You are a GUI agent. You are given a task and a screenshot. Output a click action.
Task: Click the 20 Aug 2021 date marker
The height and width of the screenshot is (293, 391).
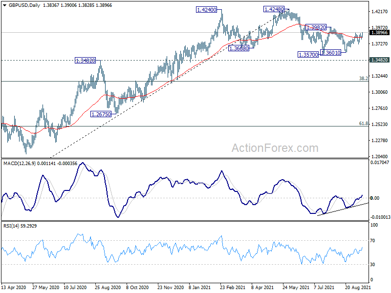(356, 287)
